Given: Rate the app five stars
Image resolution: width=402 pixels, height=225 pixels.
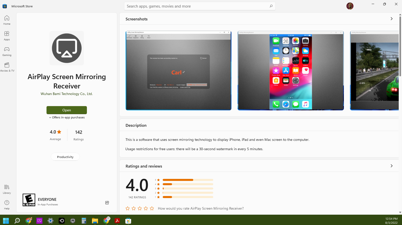Looking at the screenshot, I should [x=152, y=208].
